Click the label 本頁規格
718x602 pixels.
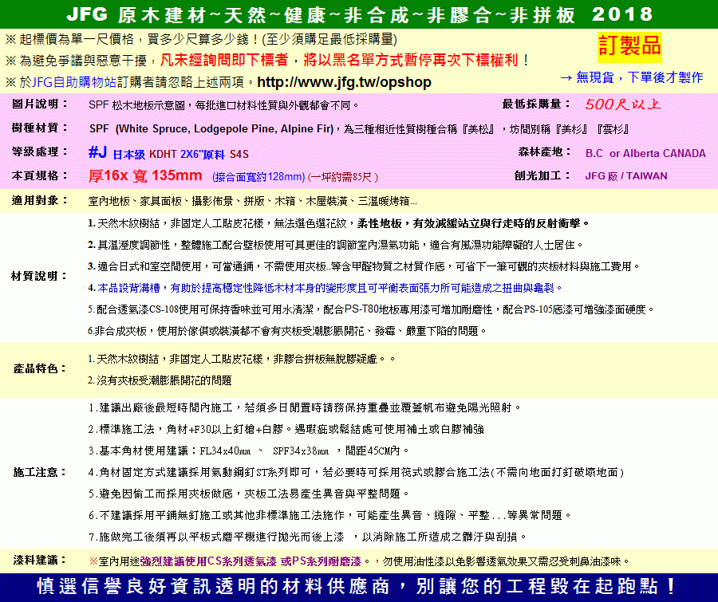(x=39, y=175)
